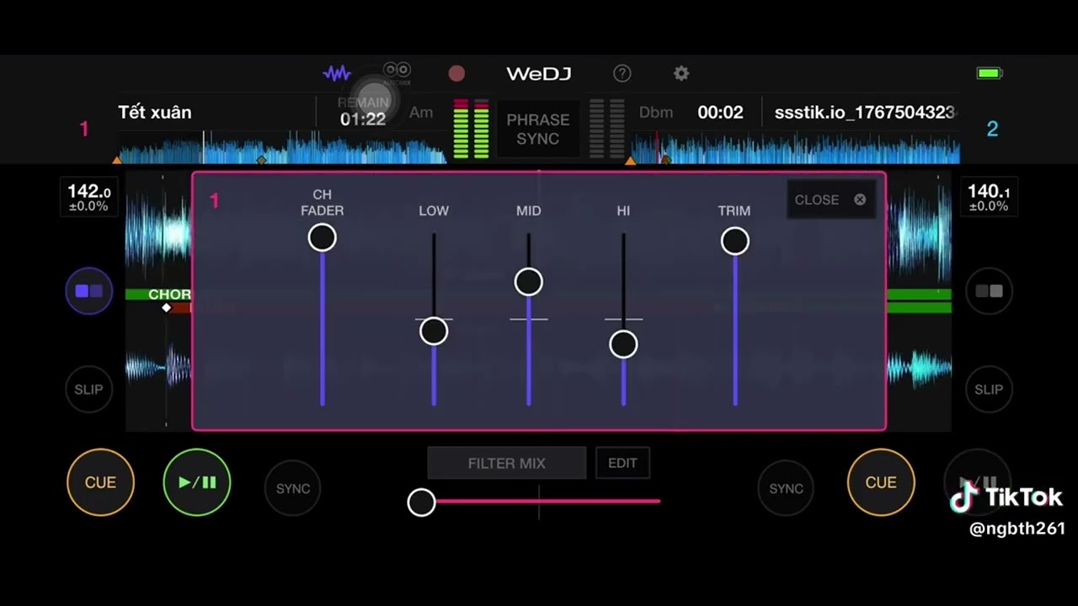Screen dimensions: 1078x606
Task: Tap the 142.0 tempo box on deck 1
Action: 89,198
